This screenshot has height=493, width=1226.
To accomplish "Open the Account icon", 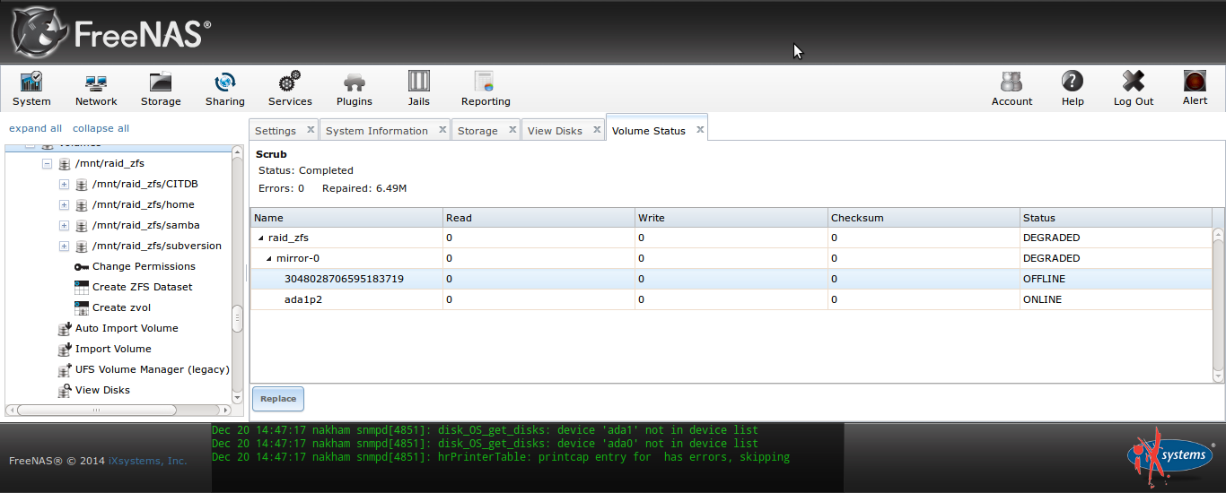I will pyautogui.click(x=1011, y=82).
